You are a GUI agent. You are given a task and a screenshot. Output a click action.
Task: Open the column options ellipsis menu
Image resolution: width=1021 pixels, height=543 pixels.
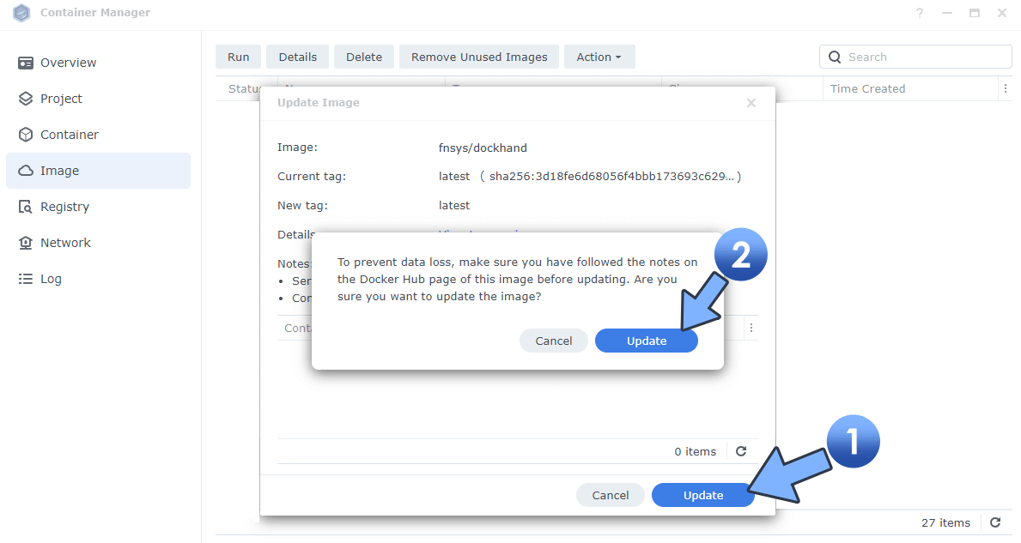[1006, 88]
